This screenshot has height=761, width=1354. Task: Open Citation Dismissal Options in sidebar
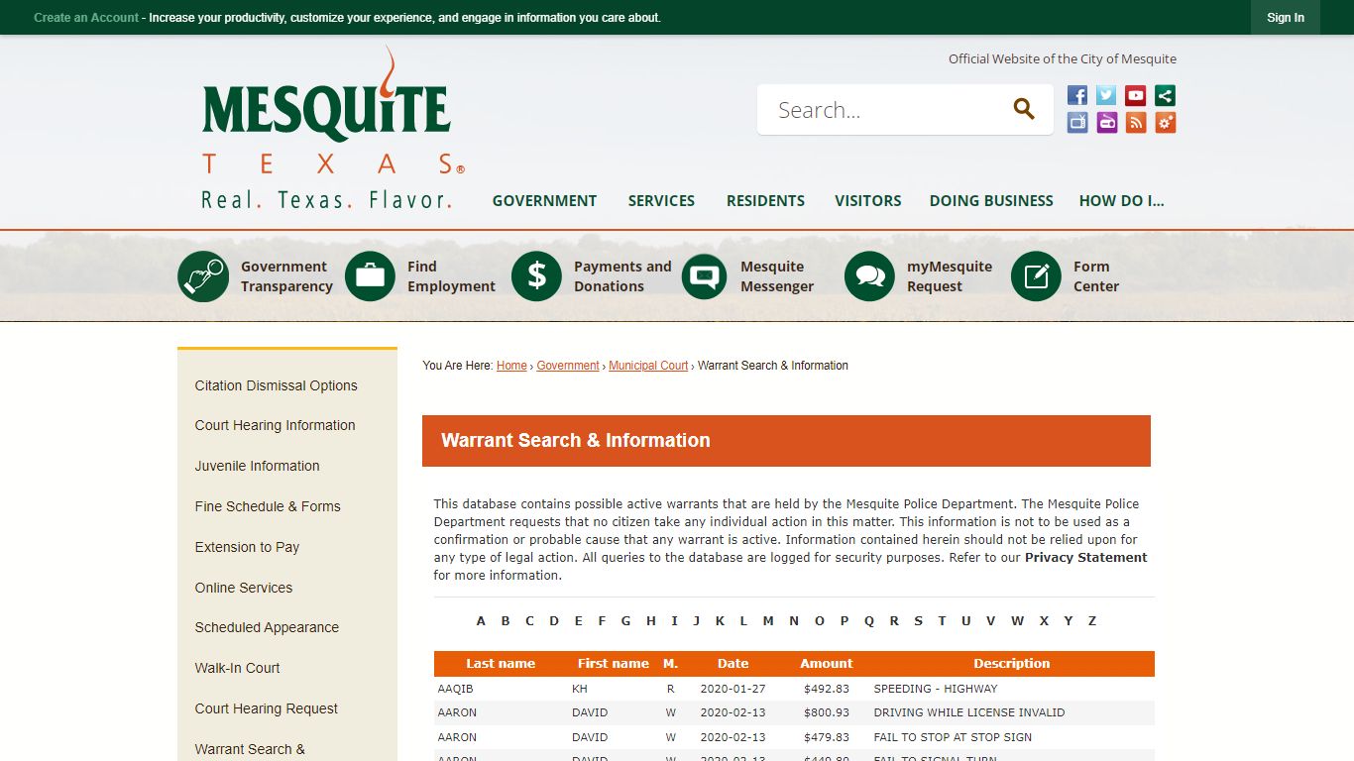pyautogui.click(x=276, y=385)
